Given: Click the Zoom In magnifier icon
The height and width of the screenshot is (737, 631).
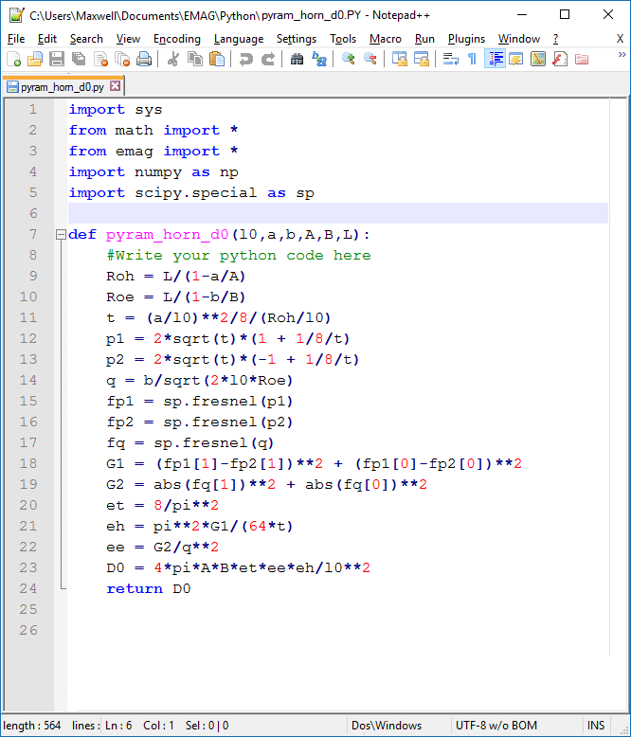Looking at the screenshot, I should pos(349,59).
